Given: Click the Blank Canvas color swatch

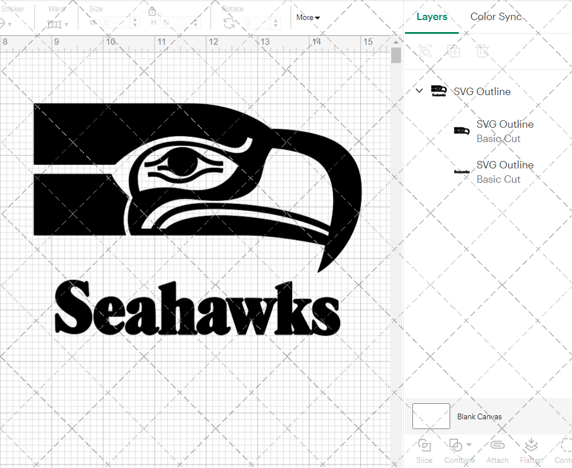Looking at the screenshot, I should 431,416.
